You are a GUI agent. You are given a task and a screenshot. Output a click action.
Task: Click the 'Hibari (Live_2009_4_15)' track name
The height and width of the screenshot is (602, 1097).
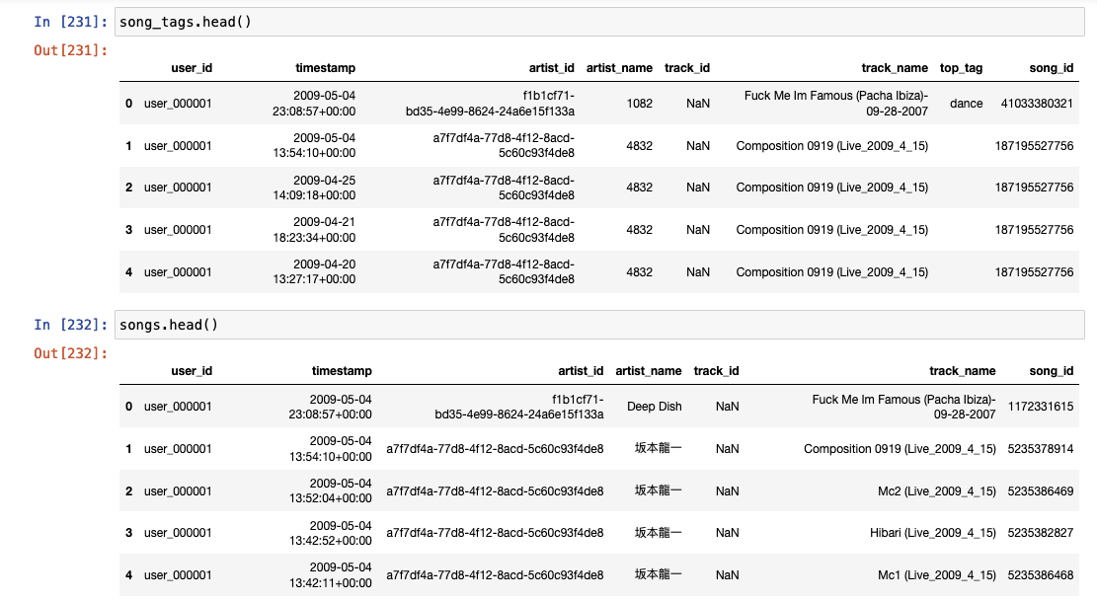(932, 533)
